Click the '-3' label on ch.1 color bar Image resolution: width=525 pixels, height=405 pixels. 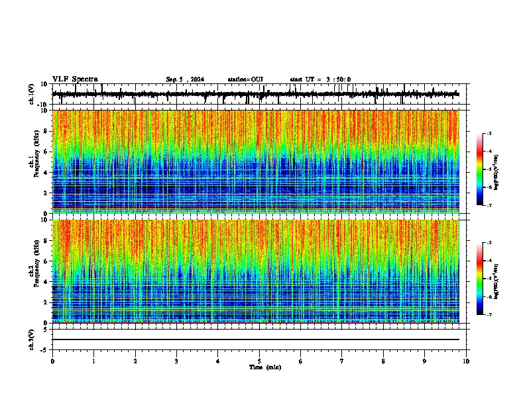click(489, 133)
